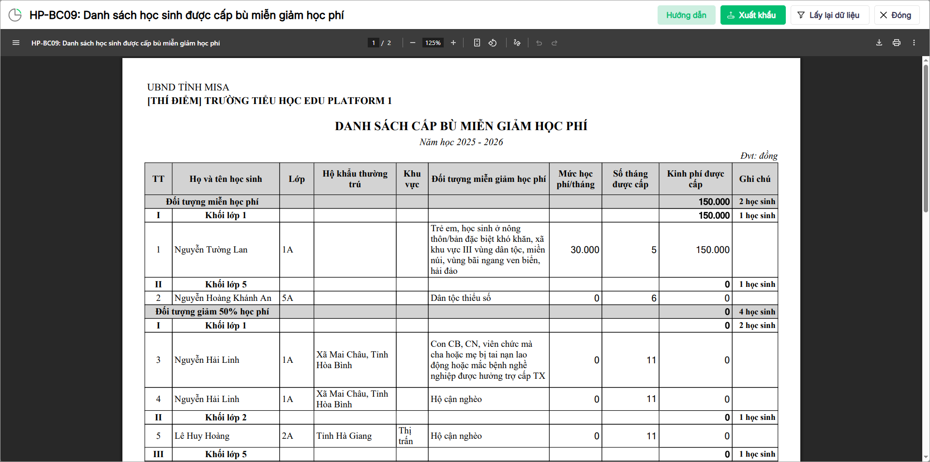Export report with Xuất khẩu button
Screen dimensions: 930x462
pos(752,15)
